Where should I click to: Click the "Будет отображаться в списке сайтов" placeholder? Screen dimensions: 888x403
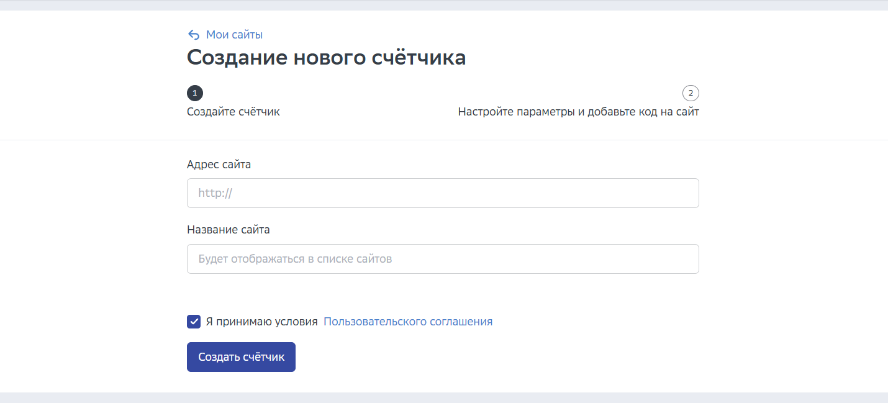pyautogui.click(x=442, y=258)
